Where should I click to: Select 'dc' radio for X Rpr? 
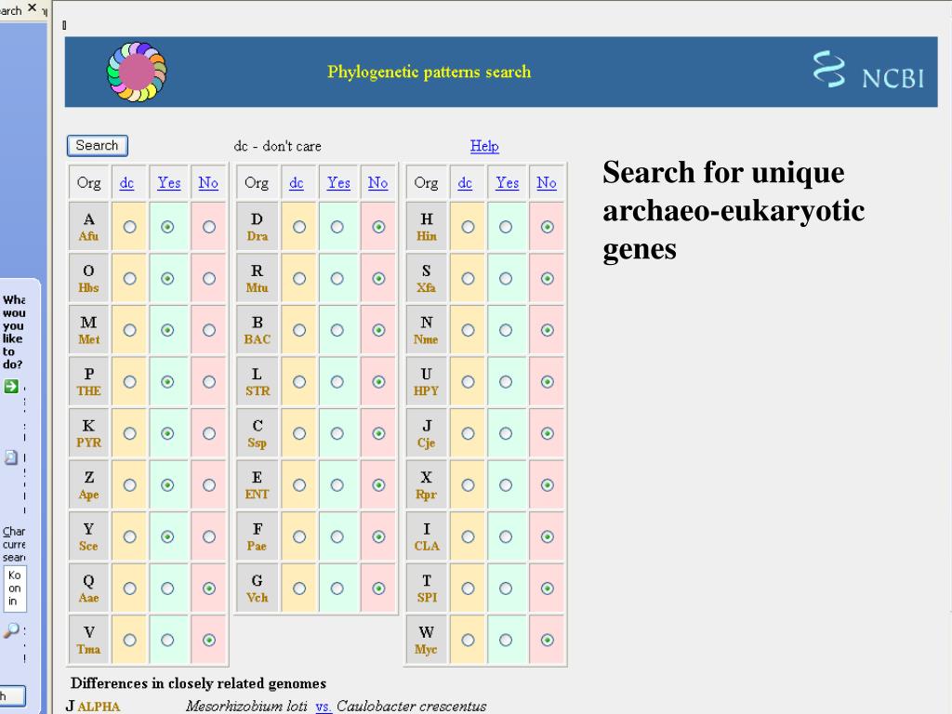click(468, 485)
